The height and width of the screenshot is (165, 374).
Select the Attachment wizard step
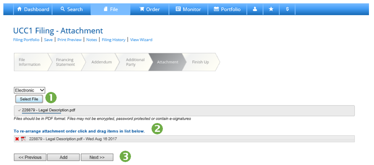click(x=167, y=62)
